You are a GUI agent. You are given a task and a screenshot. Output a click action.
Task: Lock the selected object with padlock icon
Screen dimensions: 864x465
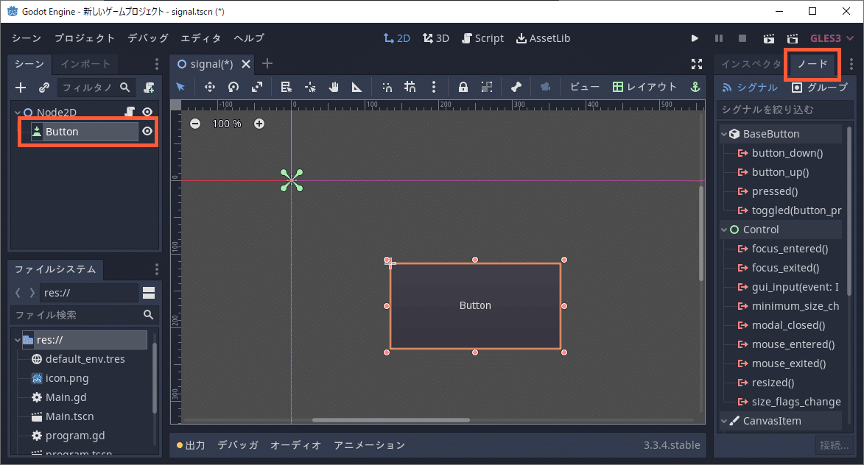click(463, 87)
